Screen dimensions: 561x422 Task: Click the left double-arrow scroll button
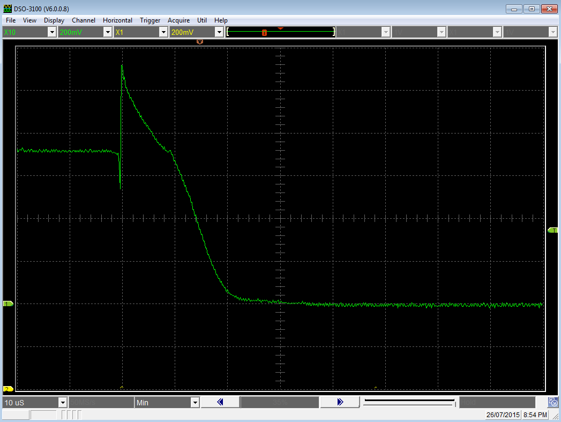point(220,402)
